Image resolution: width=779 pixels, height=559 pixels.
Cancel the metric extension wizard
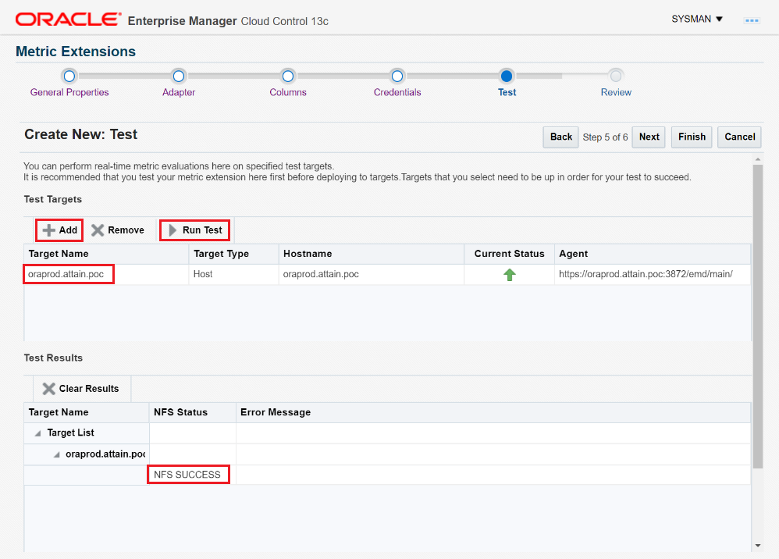click(x=739, y=137)
